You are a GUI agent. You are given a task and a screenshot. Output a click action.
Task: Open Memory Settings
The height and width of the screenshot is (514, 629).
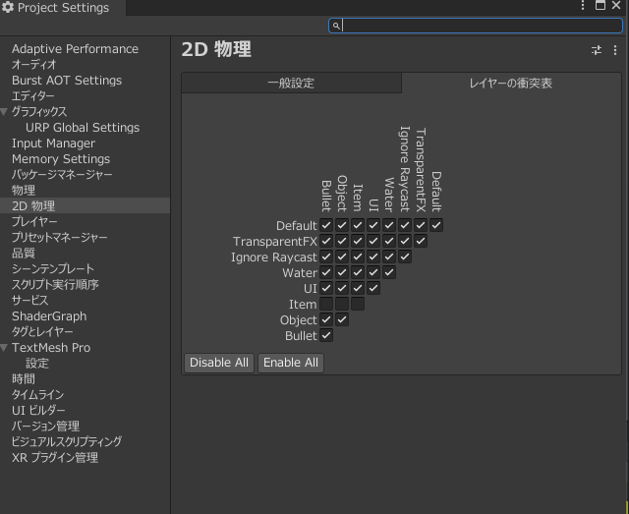click(61, 159)
